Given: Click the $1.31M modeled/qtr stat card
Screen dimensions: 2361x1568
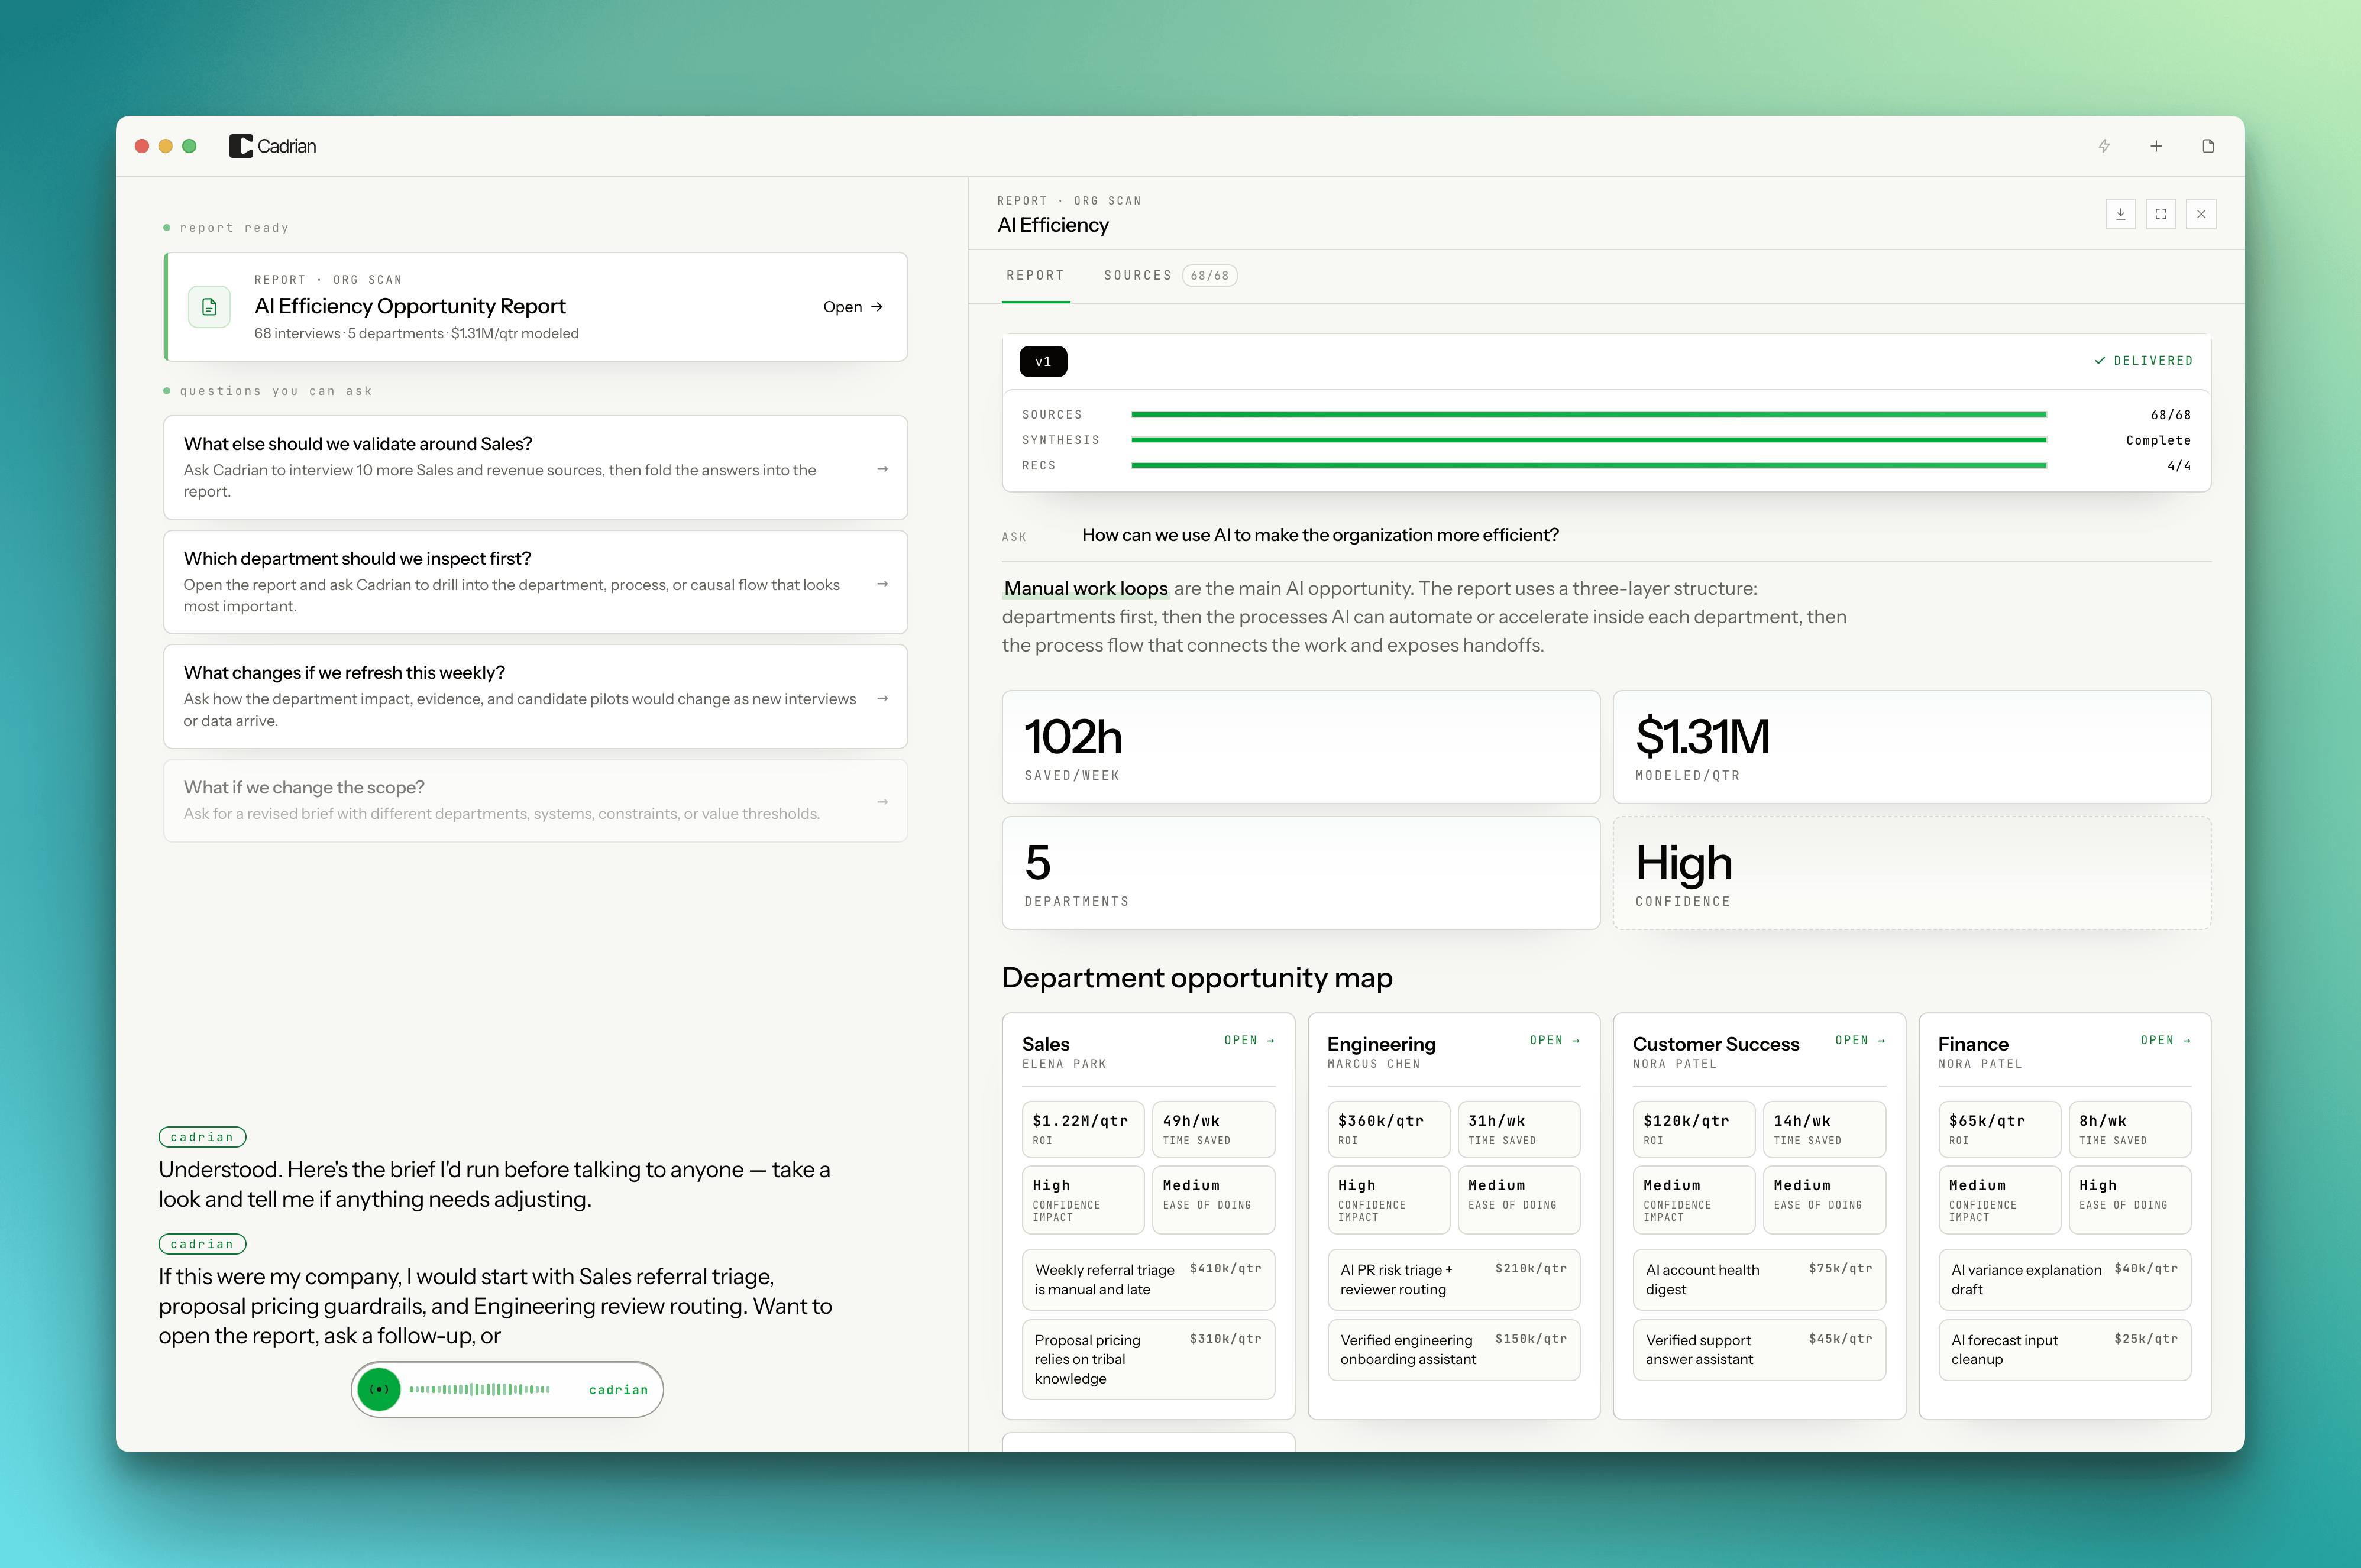Looking at the screenshot, I should 1911,747.
